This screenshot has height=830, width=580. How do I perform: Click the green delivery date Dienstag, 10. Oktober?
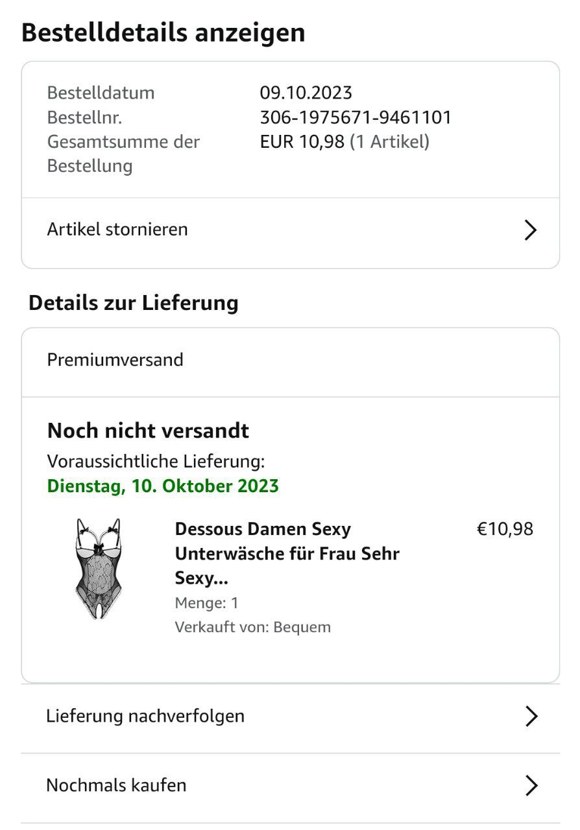click(163, 486)
